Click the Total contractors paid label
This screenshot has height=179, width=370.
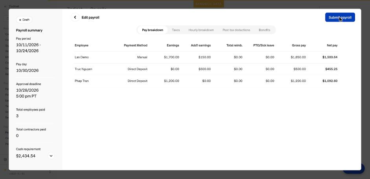tap(31, 129)
